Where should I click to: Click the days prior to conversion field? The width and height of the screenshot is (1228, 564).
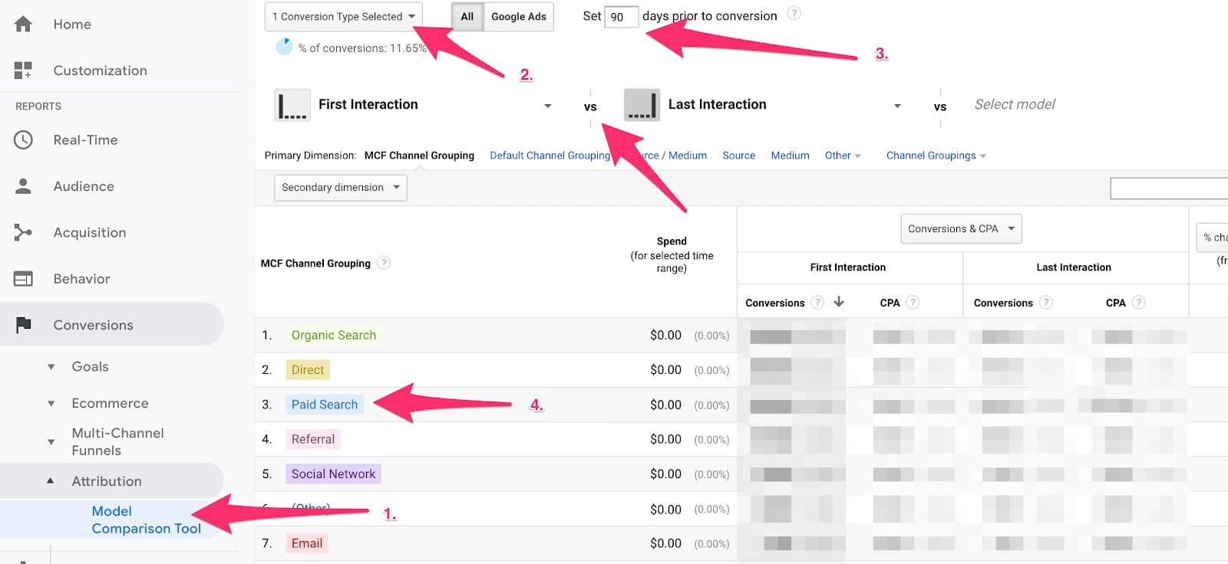621,17
